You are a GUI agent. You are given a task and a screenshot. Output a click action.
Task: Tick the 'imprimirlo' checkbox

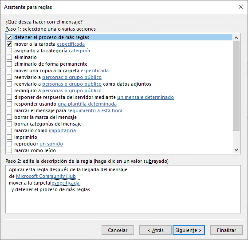pyautogui.click(x=9, y=137)
